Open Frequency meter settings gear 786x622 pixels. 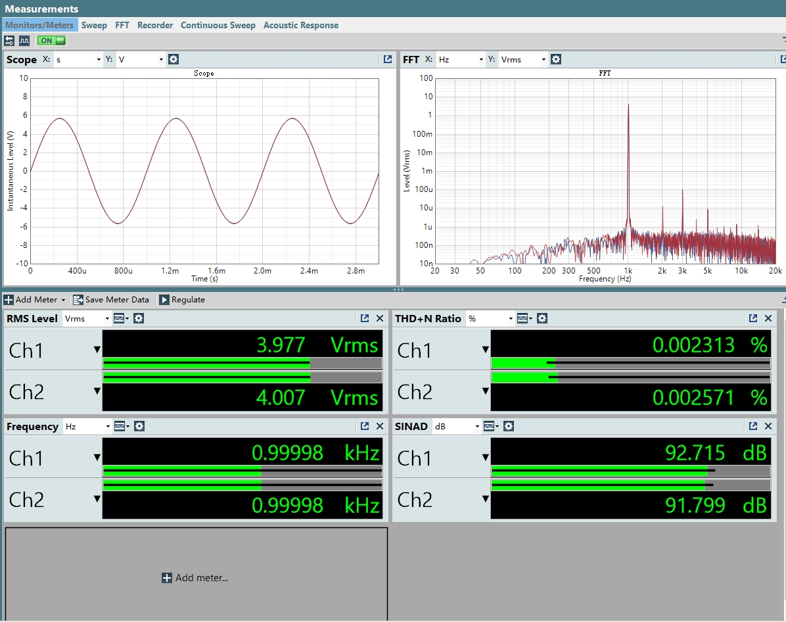(139, 426)
